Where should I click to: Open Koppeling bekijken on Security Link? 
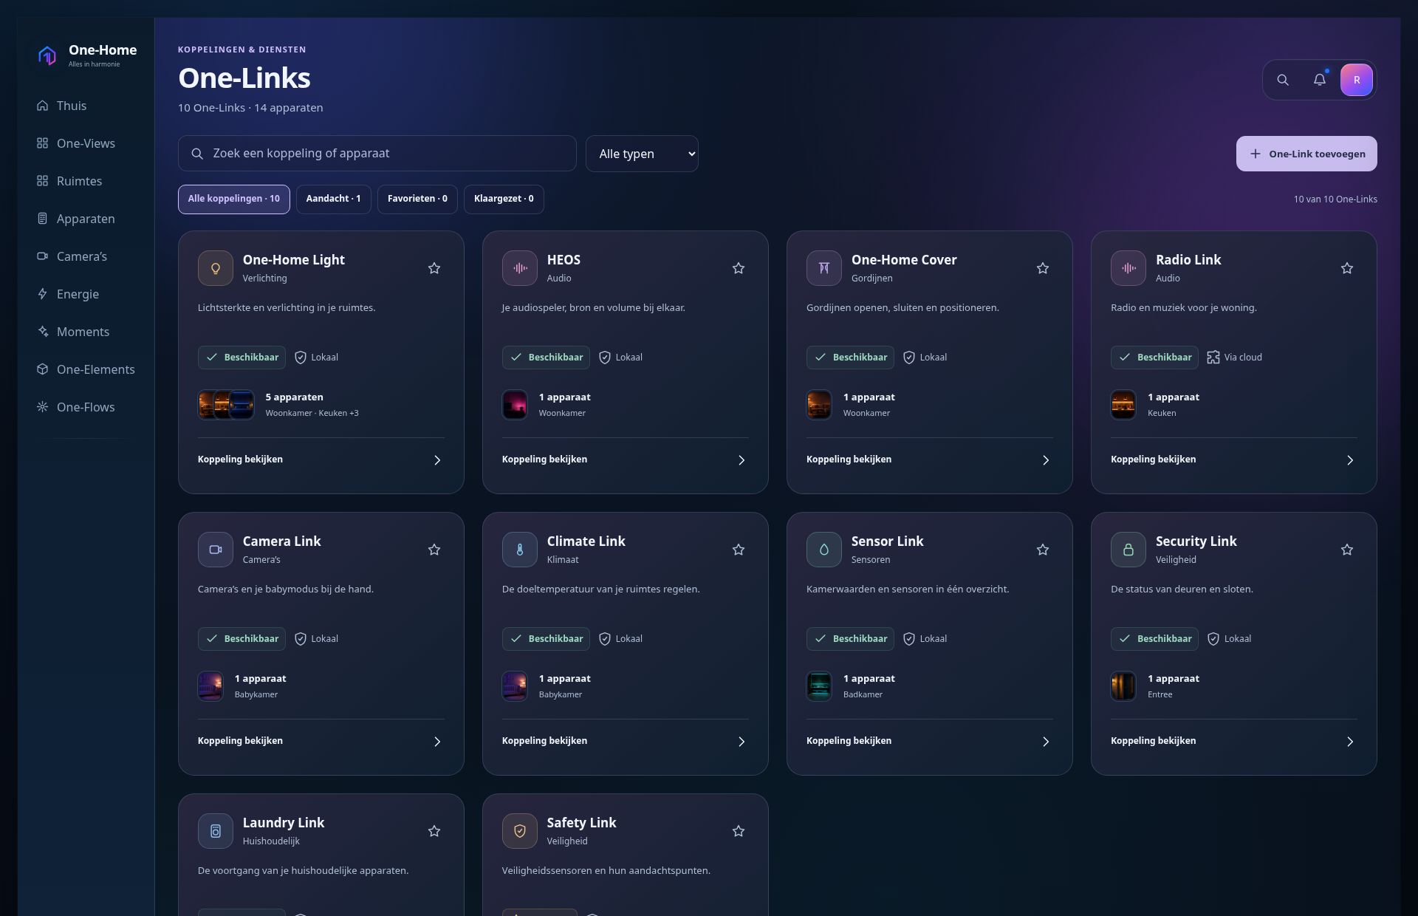coord(1153,741)
